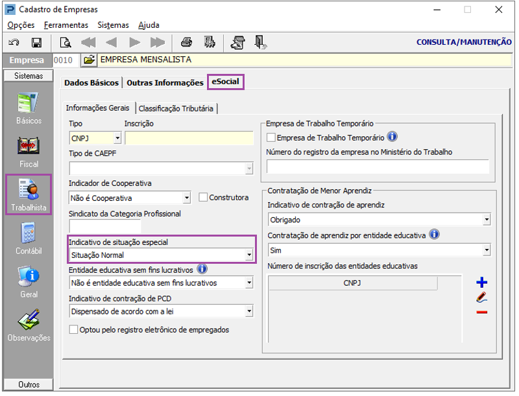The height and width of the screenshot is (396, 519).
Task: Open Indicador de Cooperativa dropdown
Action: tap(187, 198)
